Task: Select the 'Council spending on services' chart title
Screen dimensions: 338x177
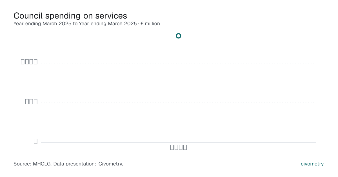Action: pos(70,15)
